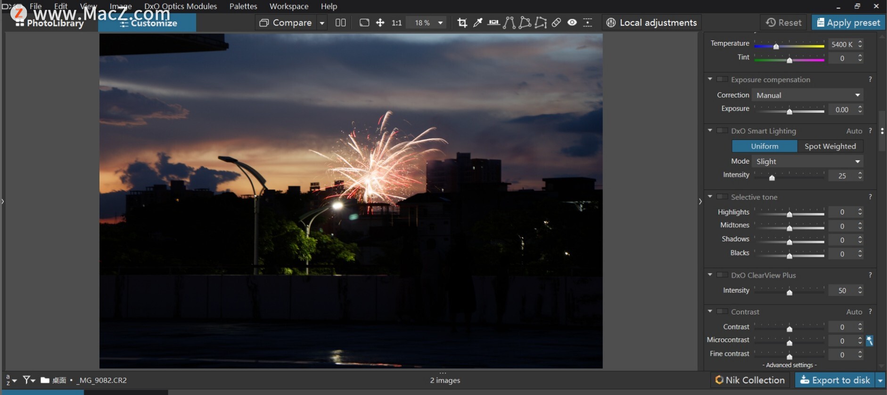Image resolution: width=887 pixels, height=395 pixels.
Task: Open Local adjustments
Action: tap(651, 23)
